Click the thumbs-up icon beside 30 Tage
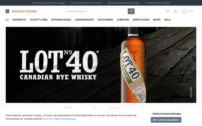The image size is (202, 126). tap(109, 3)
